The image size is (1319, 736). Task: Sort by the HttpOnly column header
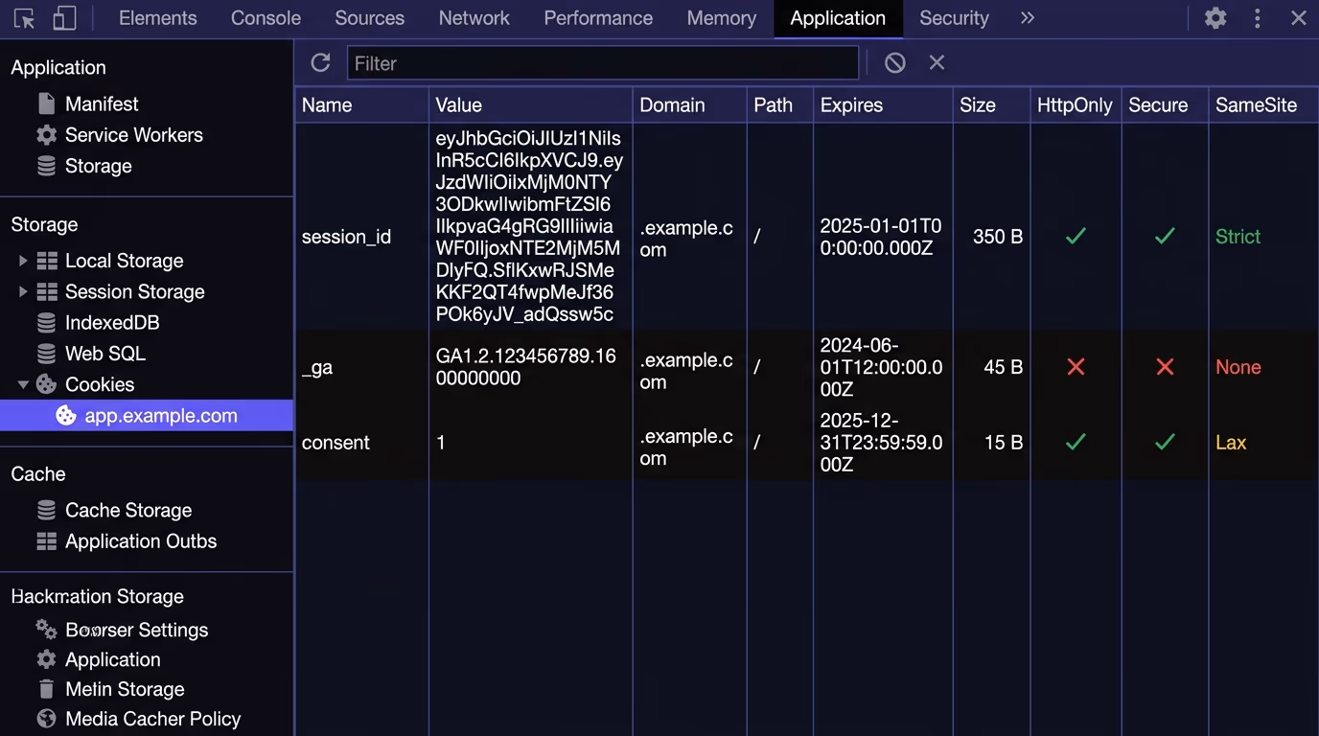[x=1075, y=105]
